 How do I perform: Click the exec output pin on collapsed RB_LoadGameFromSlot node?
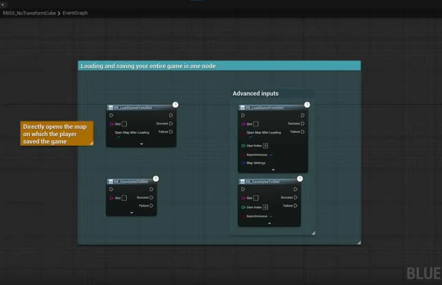tap(171, 115)
